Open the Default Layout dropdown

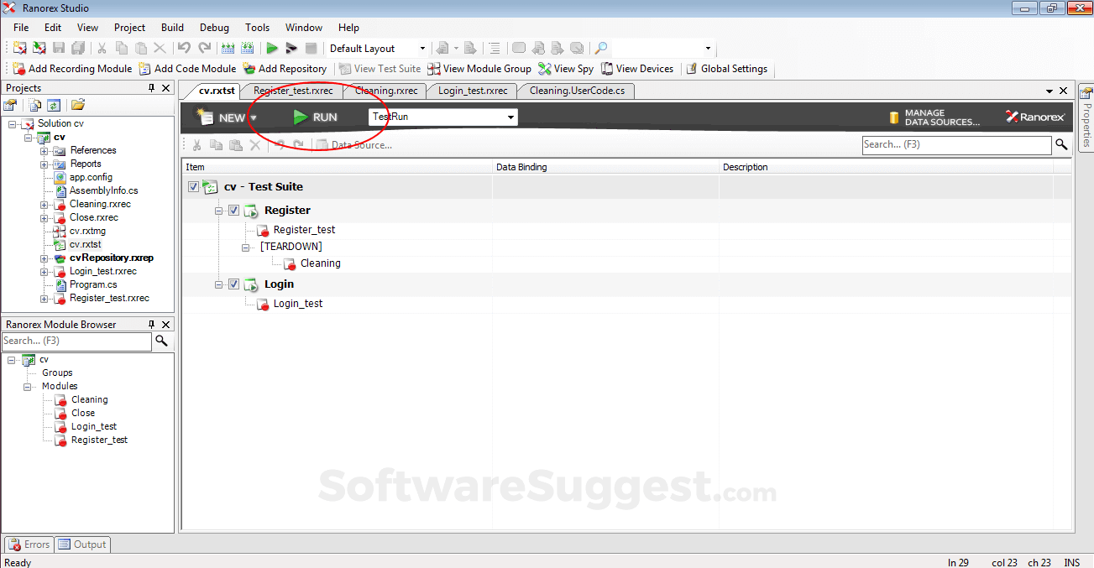422,48
